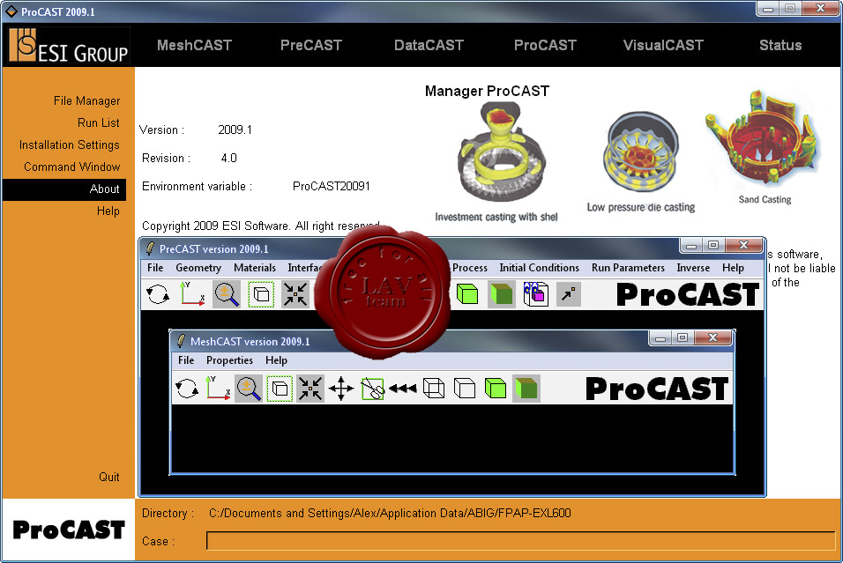
Task: Select About in sidebar
Action: coord(64,189)
